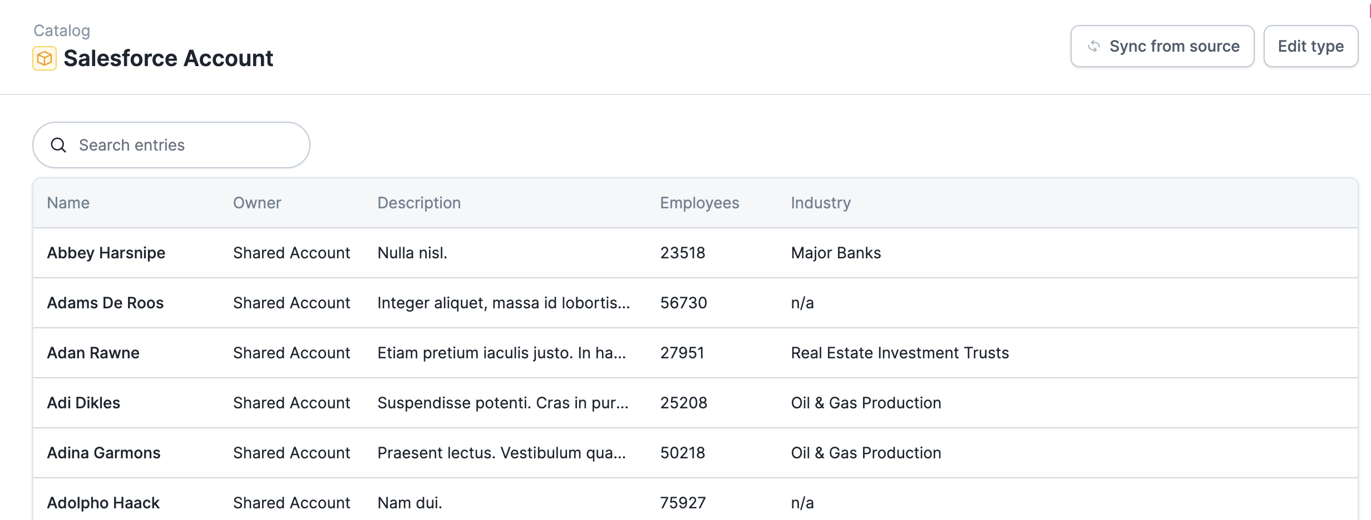The width and height of the screenshot is (1371, 520).
Task: Click the Industry column header
Action: click(x=821, y=203)
